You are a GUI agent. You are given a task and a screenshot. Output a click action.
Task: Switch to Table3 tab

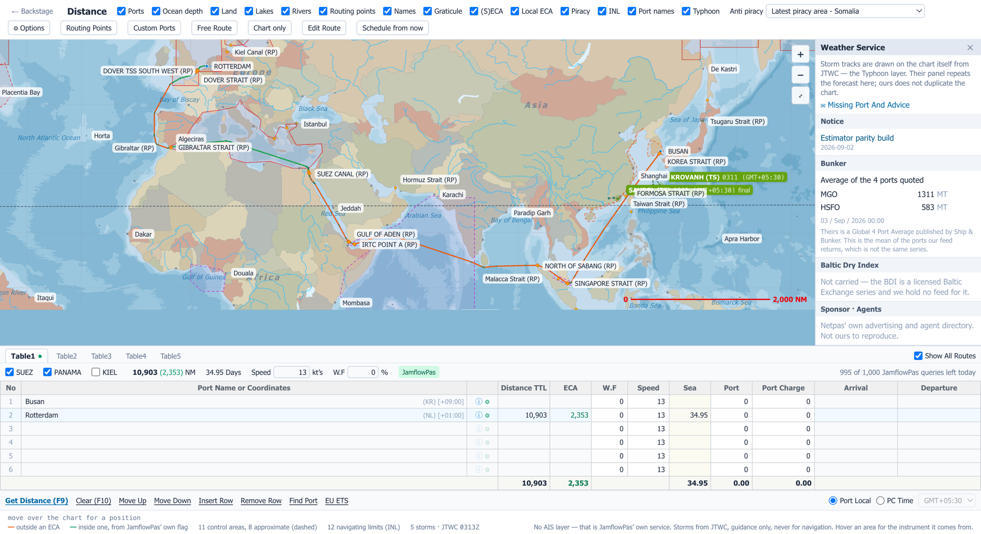pos(101,356)
